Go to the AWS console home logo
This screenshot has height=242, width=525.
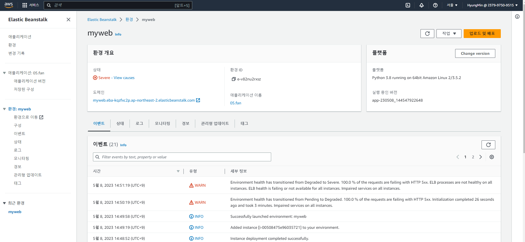(9, 5)
